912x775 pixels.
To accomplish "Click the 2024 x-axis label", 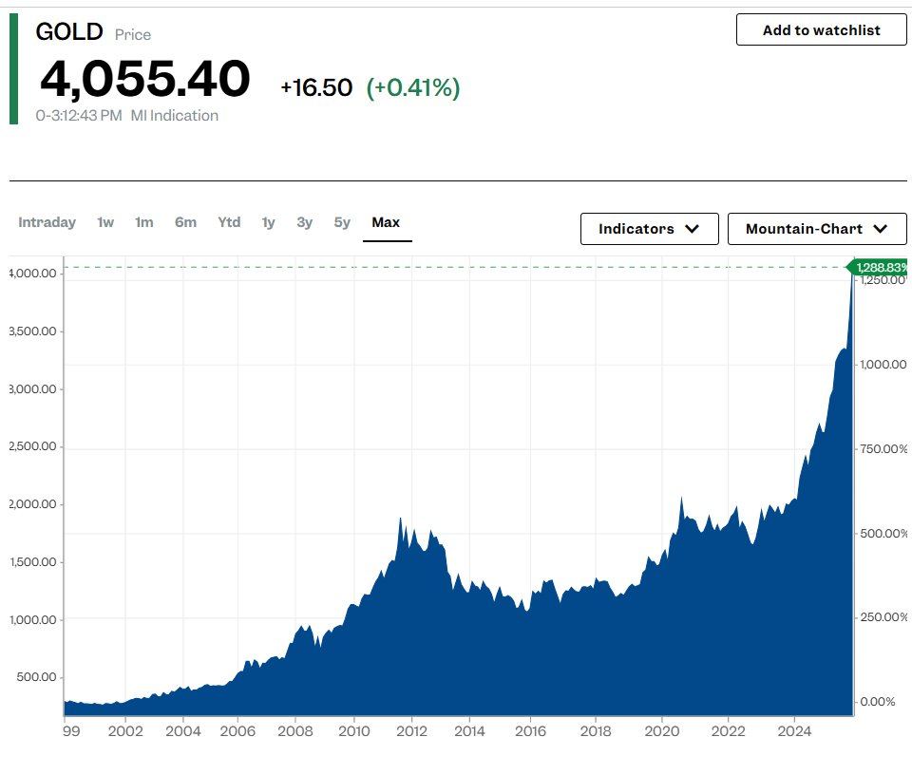I will click(x=794, y=730).
